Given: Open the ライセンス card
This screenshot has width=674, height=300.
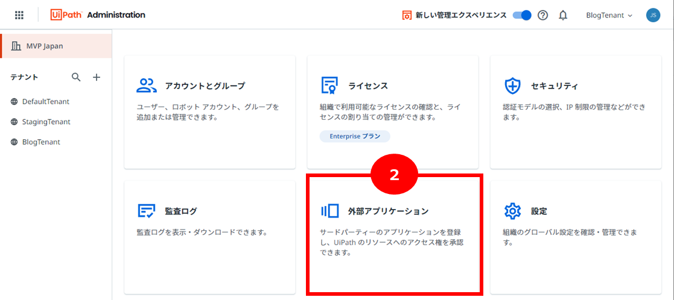Looking at the screenshot, I should pyautogui.click(x=393, y=112).
